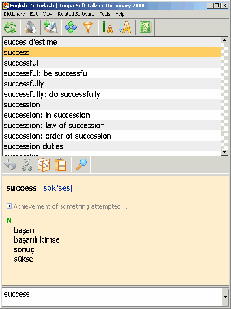Open the Dictionary menu

pos(14,14)
